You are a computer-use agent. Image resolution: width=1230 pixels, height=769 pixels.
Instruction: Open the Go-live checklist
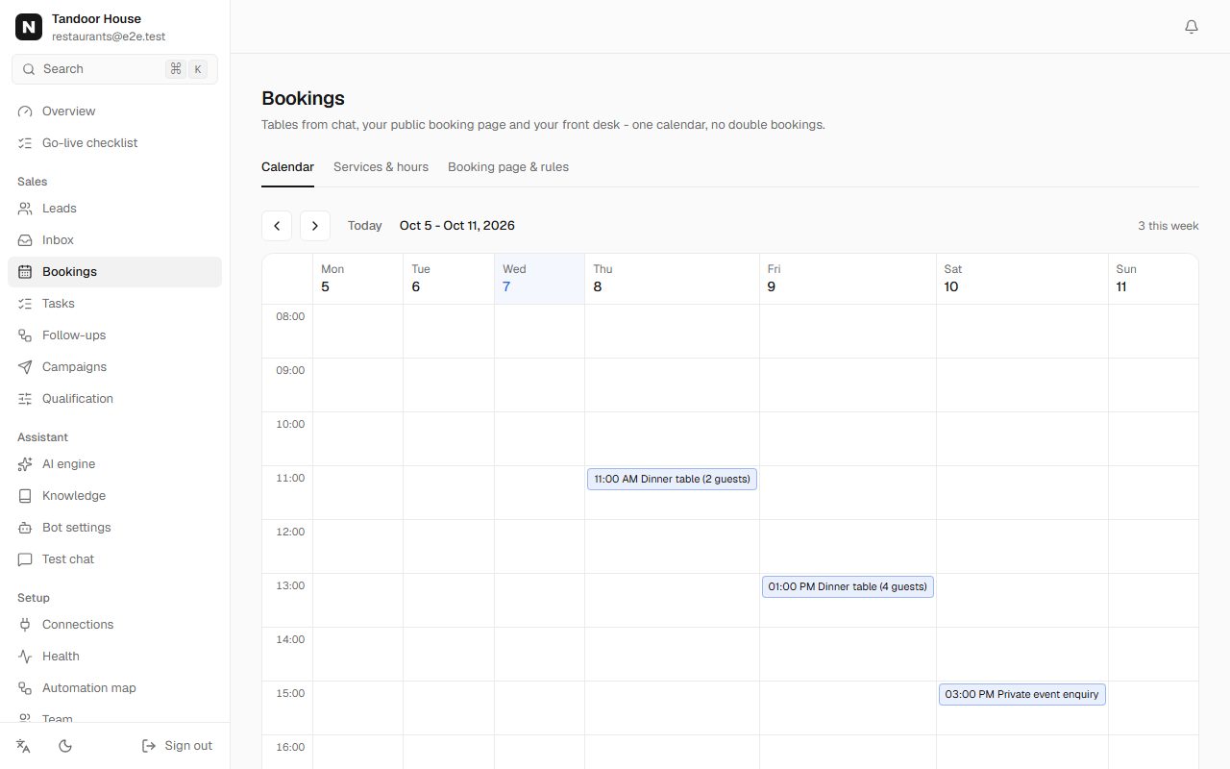click(x=114, y=143)
